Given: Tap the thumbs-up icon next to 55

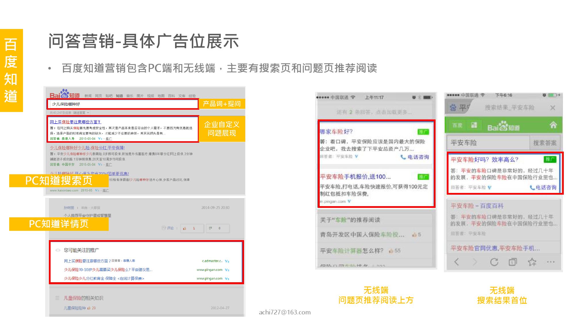Looking at the screenshot, I should 391,251.
